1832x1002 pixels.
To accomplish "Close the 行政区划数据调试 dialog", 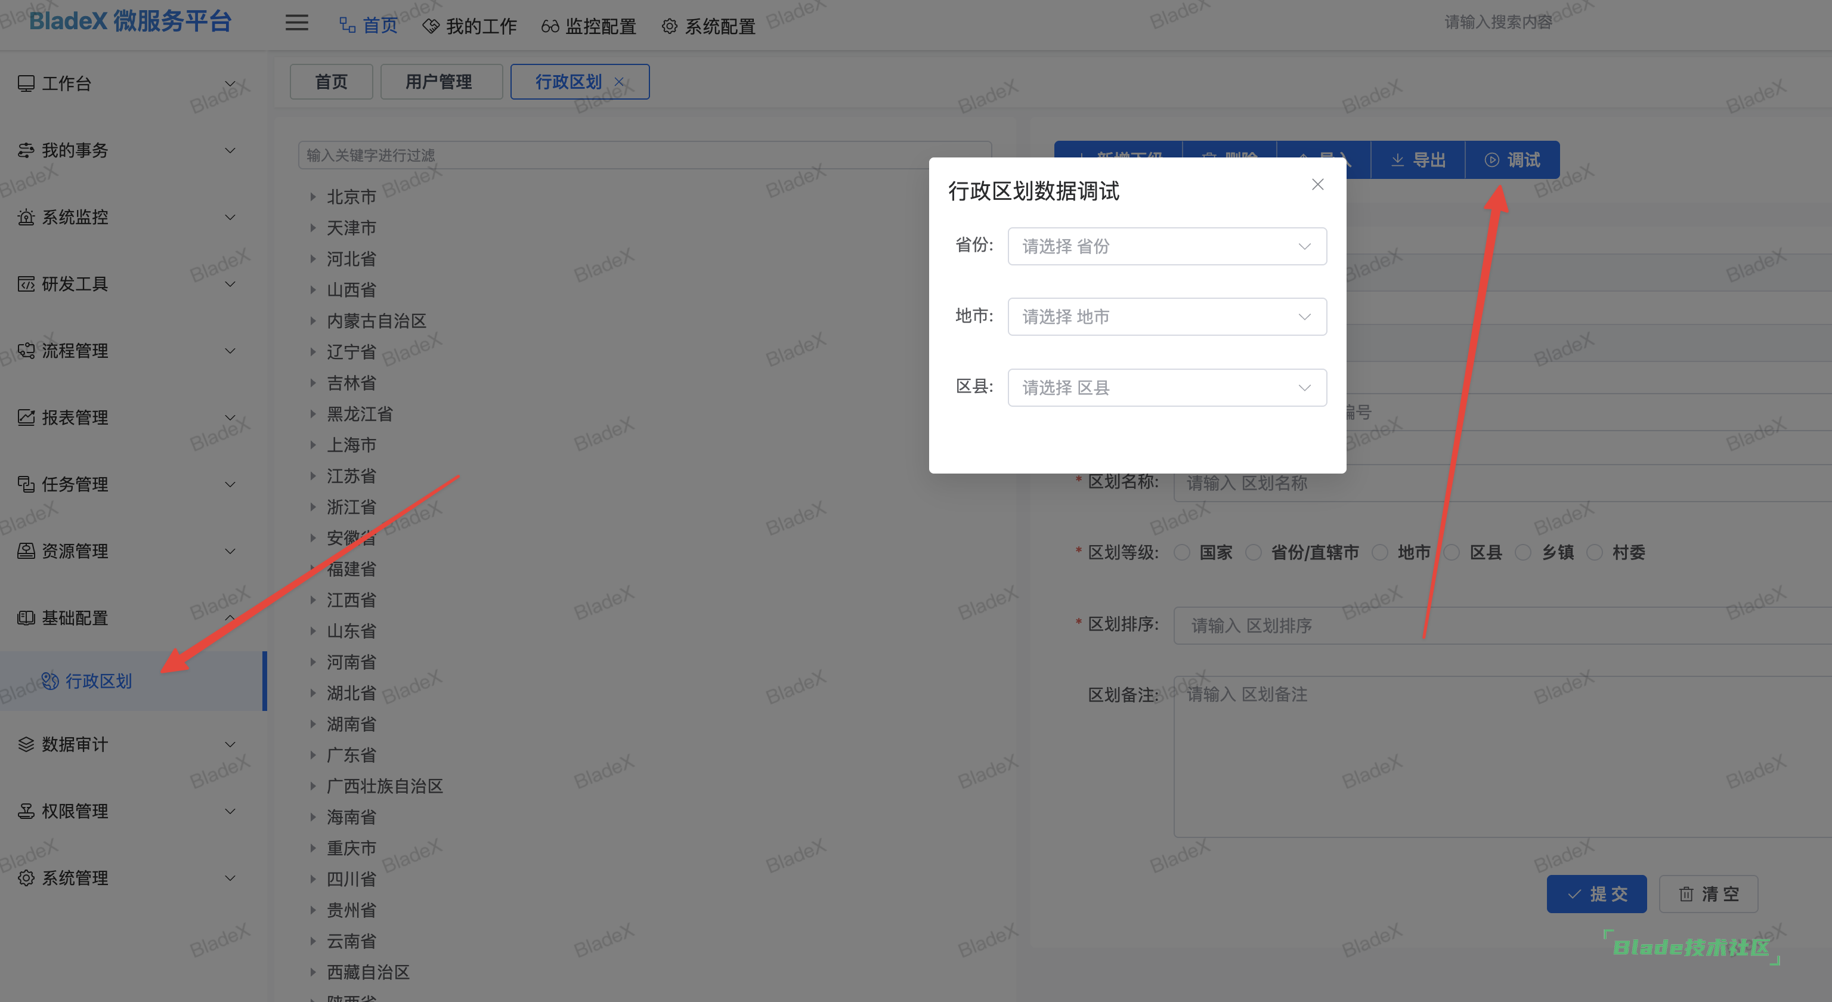I will pyautogui.click(x=1317, y=184).
